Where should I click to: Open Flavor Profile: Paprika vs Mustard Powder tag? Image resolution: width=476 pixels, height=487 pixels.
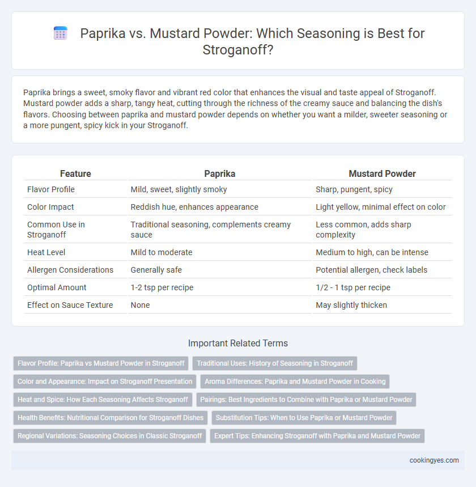pyautogui.click(x=101, y=363)
